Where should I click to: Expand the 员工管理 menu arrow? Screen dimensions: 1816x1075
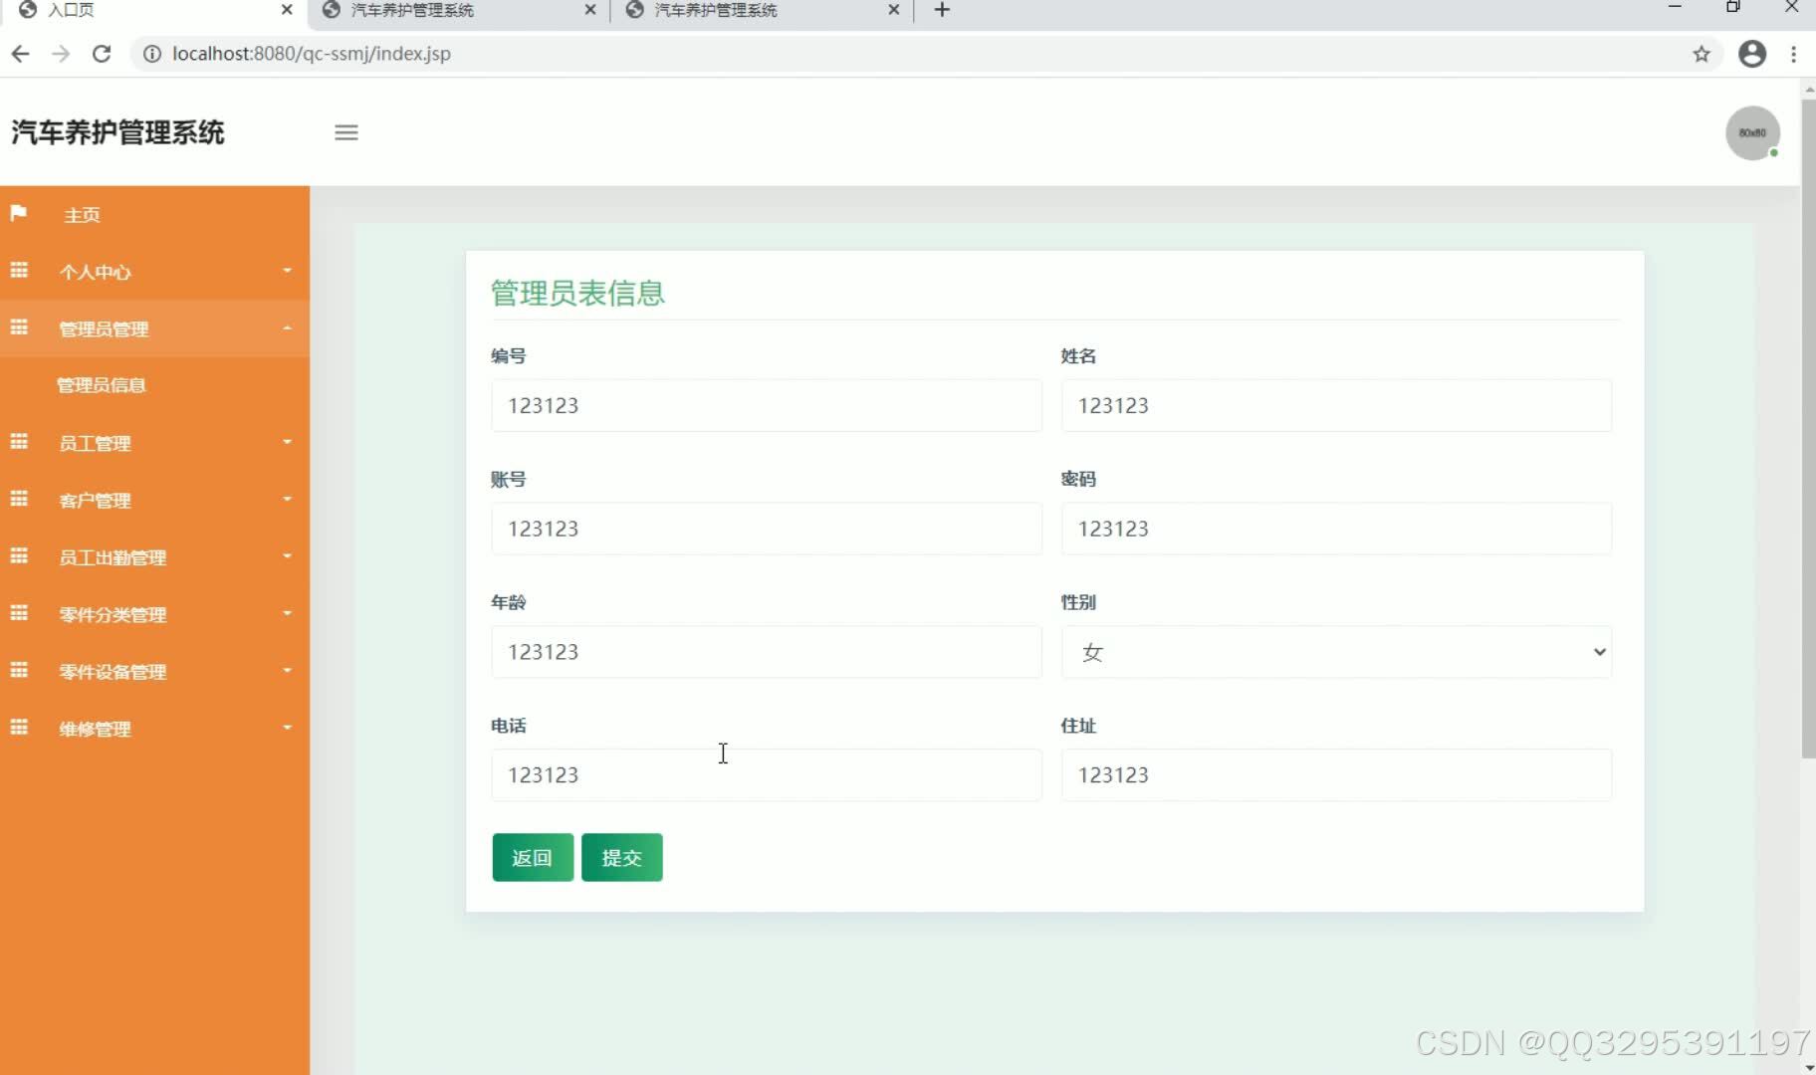pos(287,442)
